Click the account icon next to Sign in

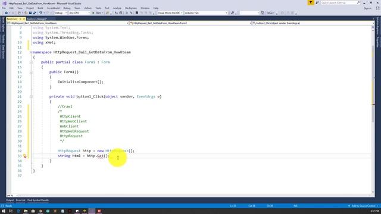coord(377,8)
